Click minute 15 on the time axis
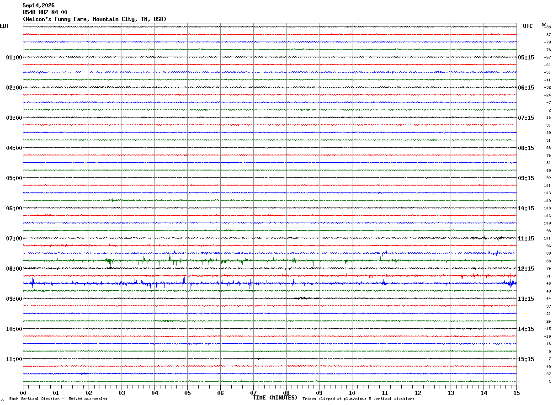Screen dimensions: 553x405 tap(516, 393)
